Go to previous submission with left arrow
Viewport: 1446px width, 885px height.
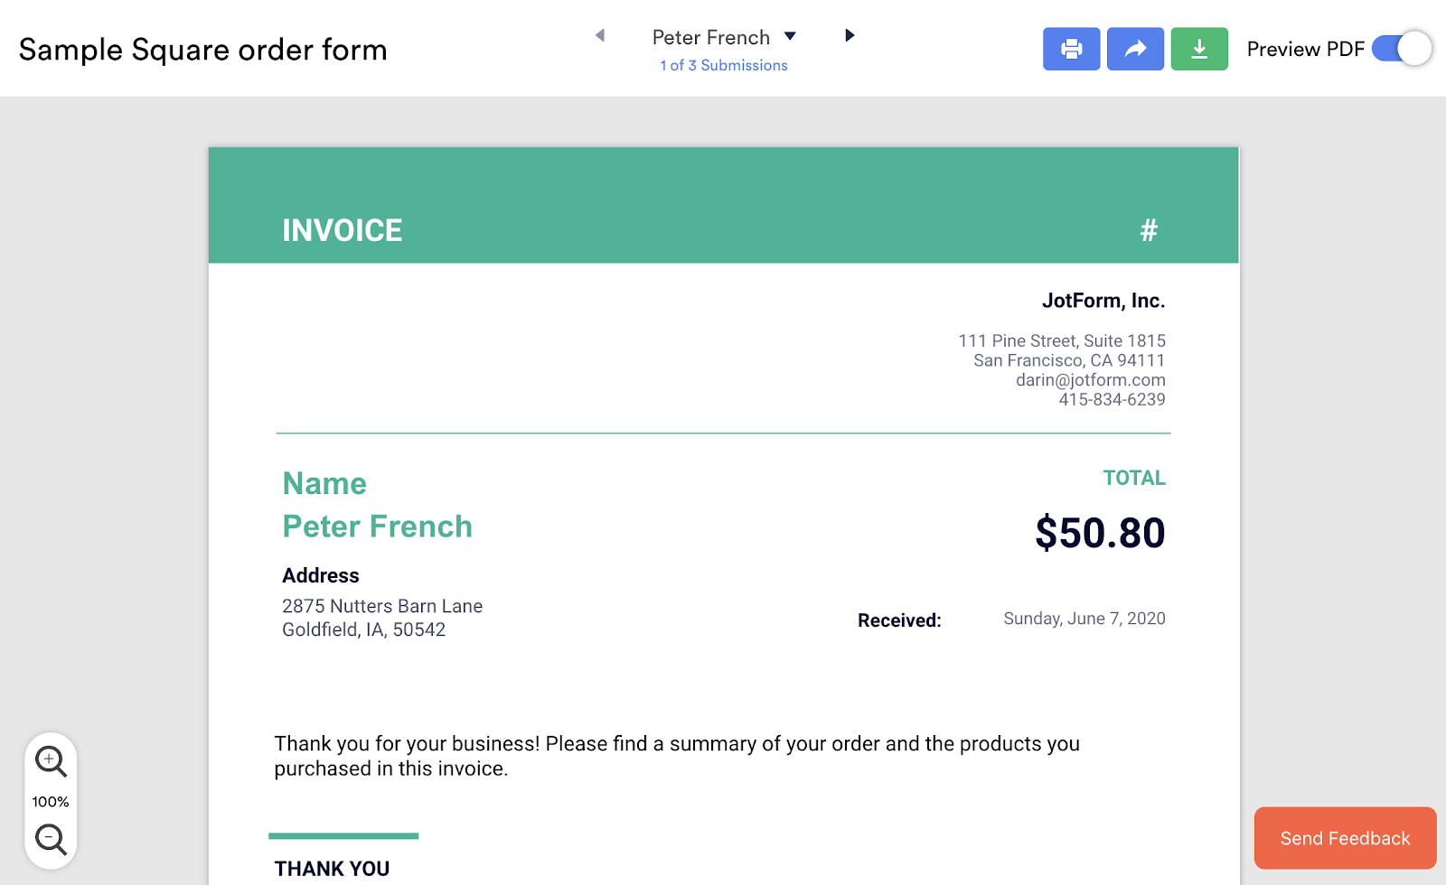(x=600, y=35)
